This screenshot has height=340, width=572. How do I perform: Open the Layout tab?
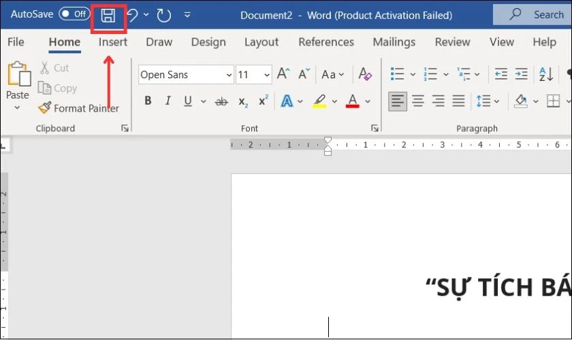[x=261, y=42]
